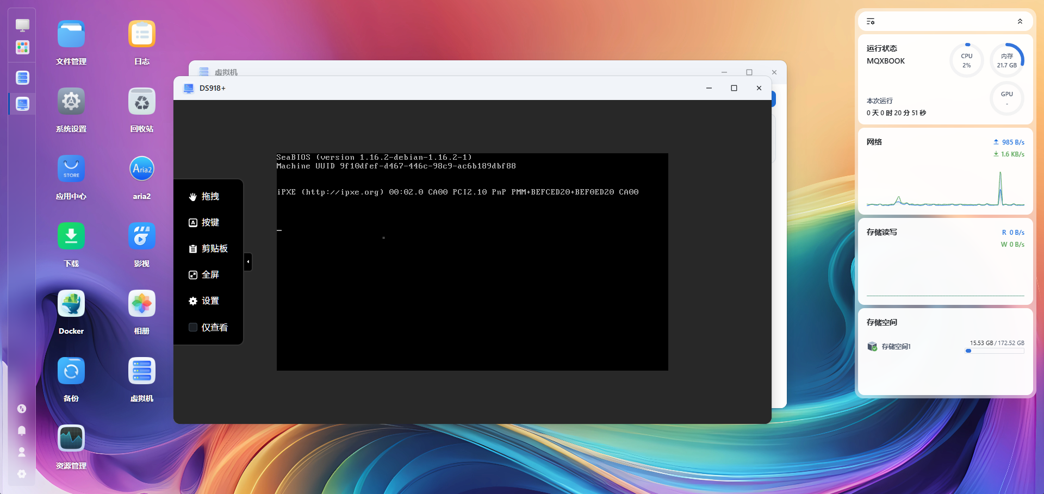The height and width of the screenshot is (494, 1044).
Task: Open 设置 in the console menu
Action: (x=204, y=301)
